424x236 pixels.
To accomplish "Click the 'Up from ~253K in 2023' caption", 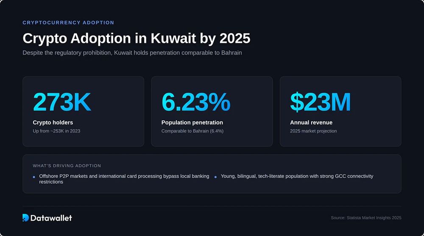I will point(56,131).
